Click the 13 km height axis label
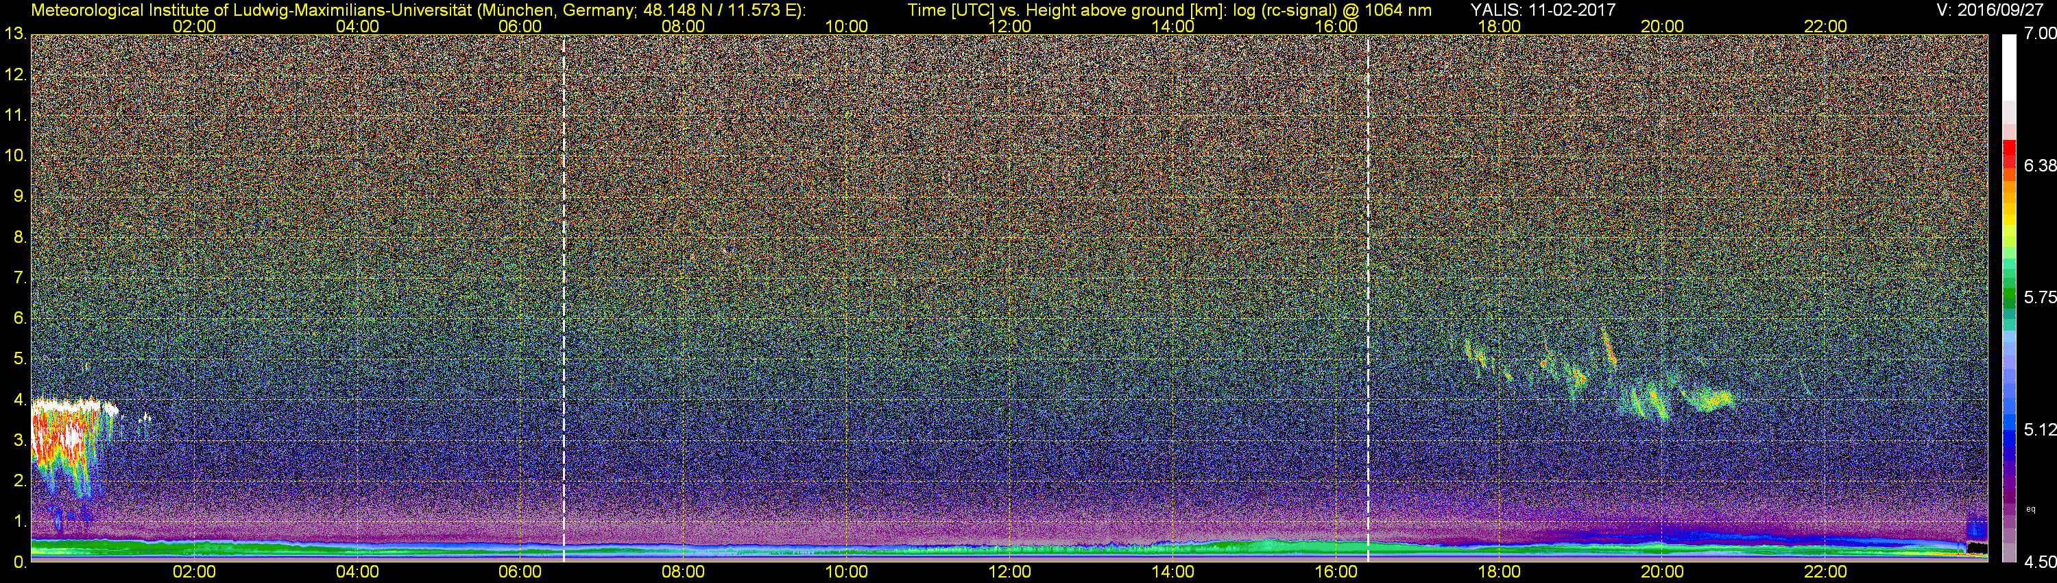2057x583 pixels. click(14, 34)
